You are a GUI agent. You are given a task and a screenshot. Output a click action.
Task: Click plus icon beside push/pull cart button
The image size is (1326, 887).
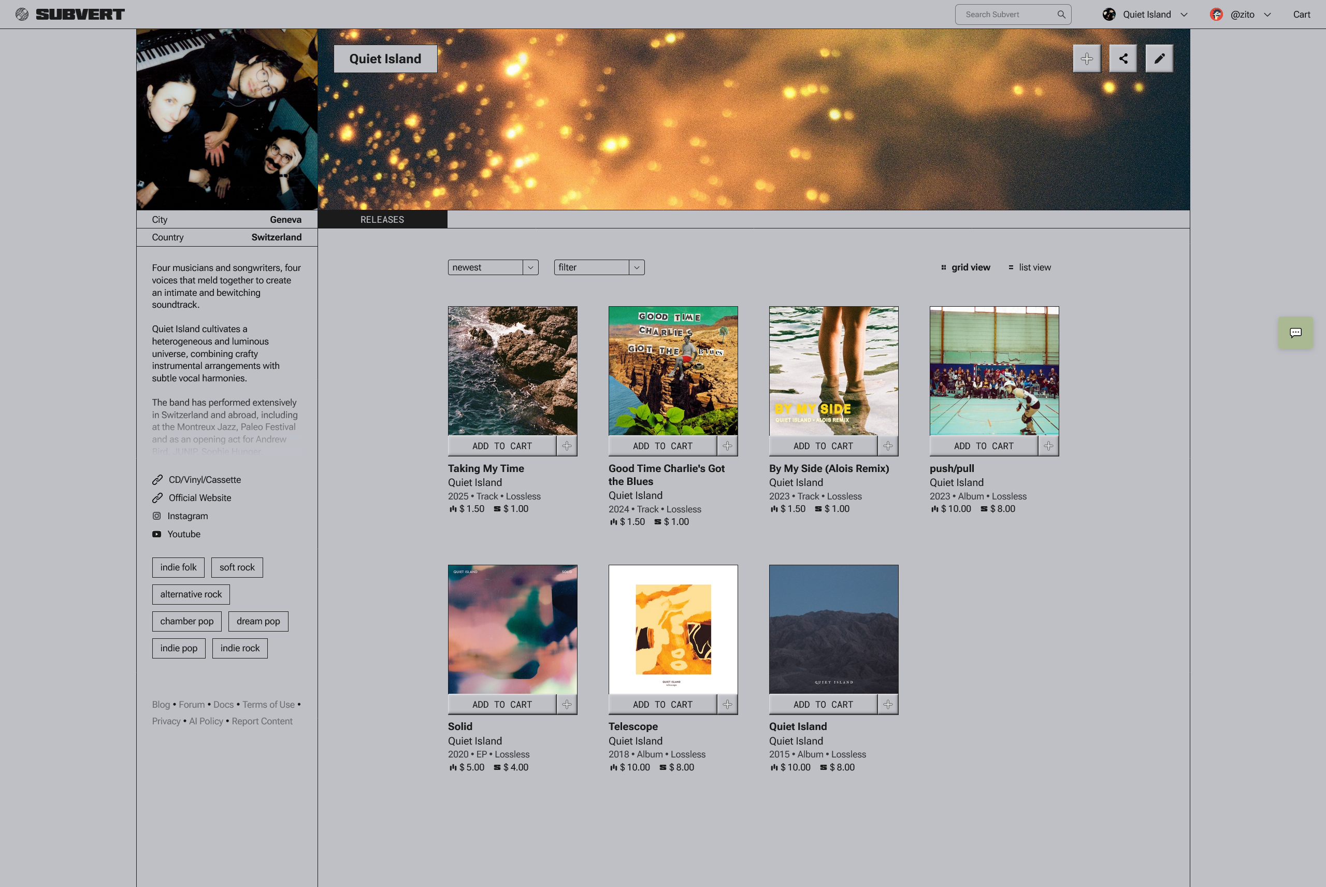point(1048,446)
